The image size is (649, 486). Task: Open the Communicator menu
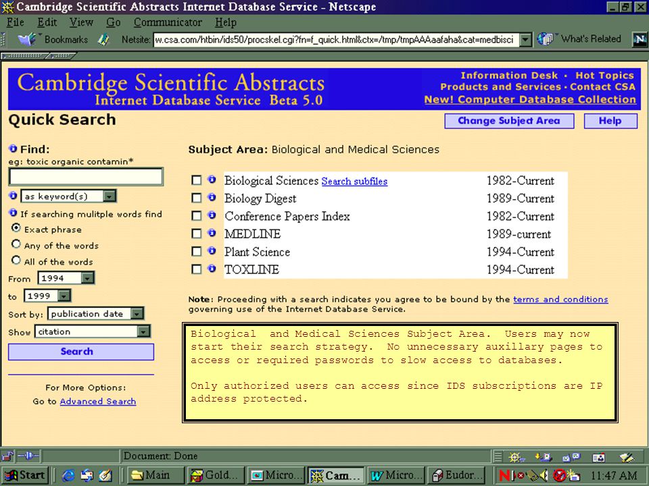(168, 22)
